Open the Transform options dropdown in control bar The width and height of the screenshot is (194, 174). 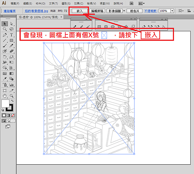181,11
